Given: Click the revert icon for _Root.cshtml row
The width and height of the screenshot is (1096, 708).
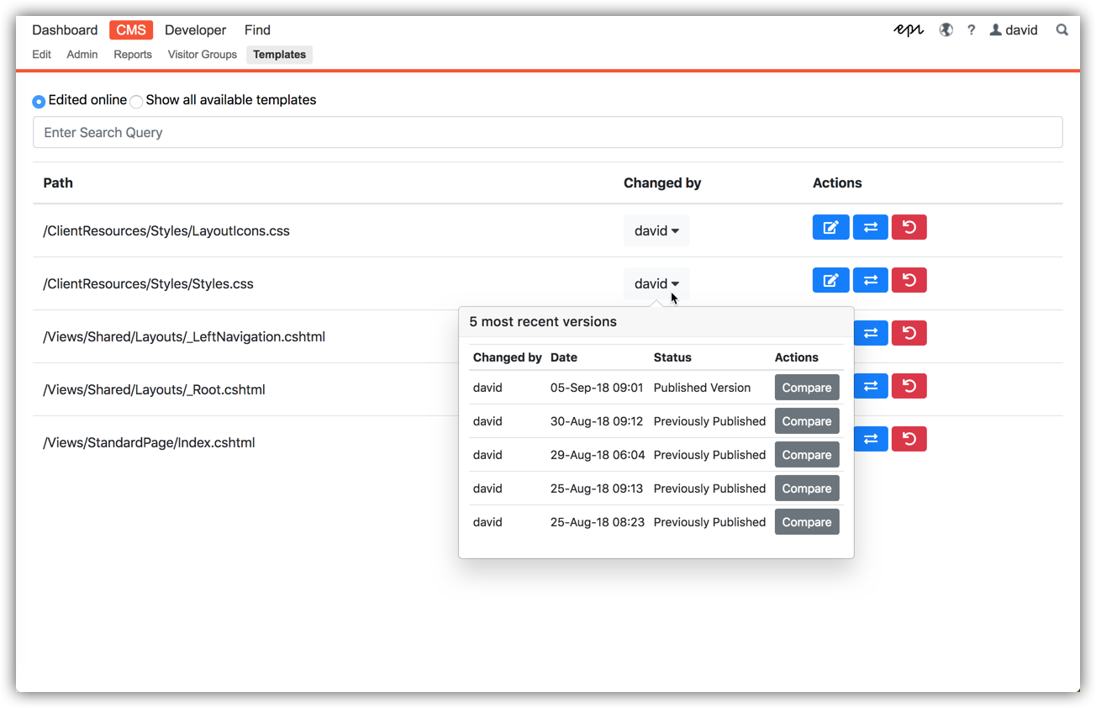Looking at the screenshot, I should 909,386.
